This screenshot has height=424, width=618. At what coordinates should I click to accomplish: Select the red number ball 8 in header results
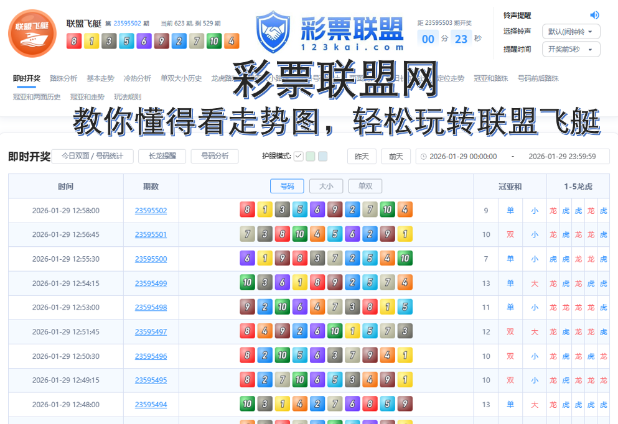[x=75, y=41]
